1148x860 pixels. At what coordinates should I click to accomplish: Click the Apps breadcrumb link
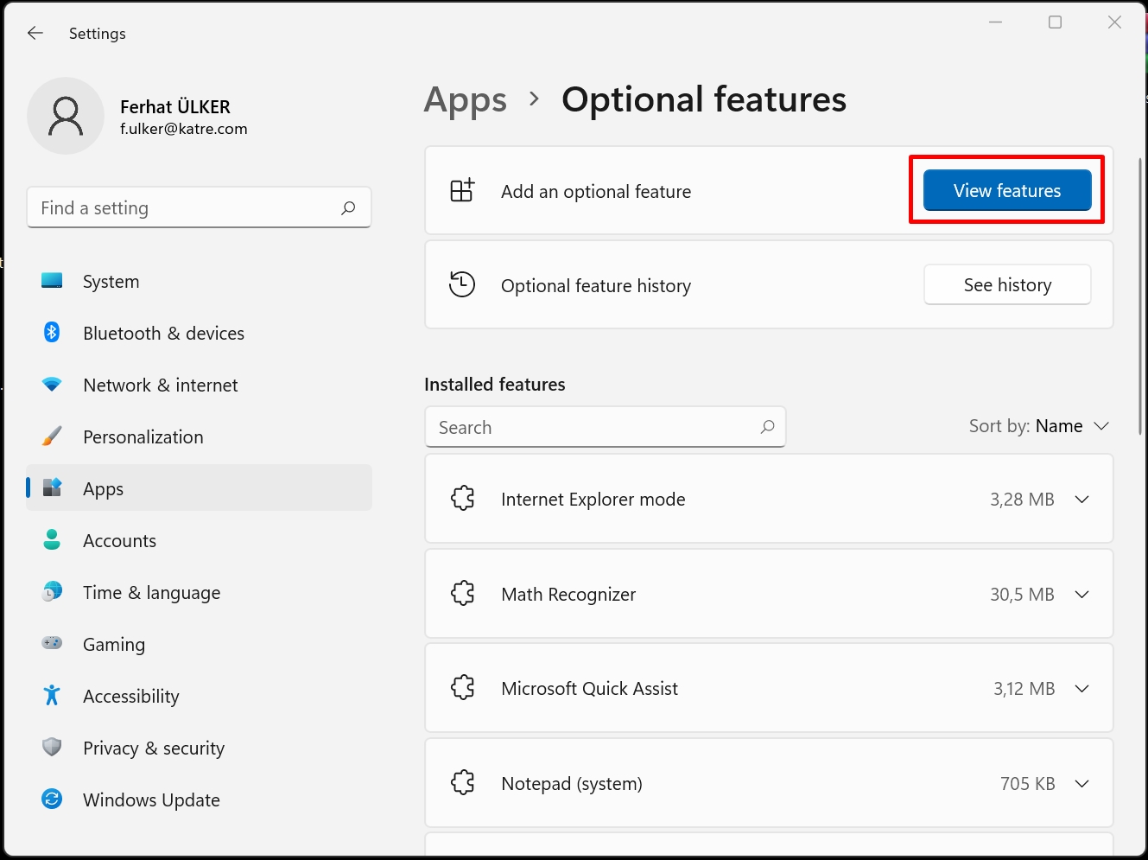coord(466,100)
